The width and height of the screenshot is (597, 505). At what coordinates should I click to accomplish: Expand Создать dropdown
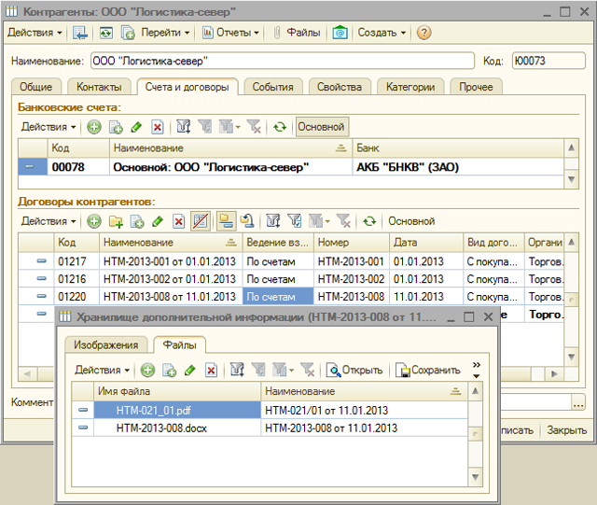tap(382, 33)
